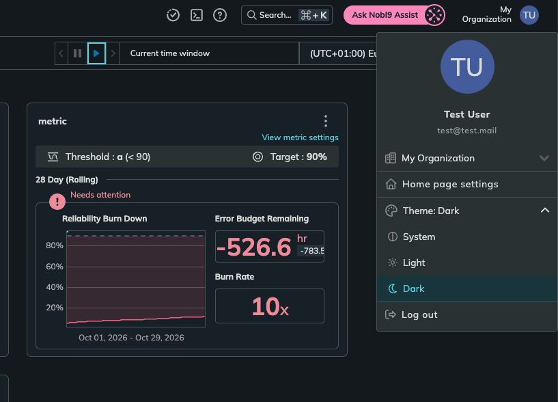Click the Oct 01, 2026 - Oct 29, 2026 date range
The image size is (558, 402).
pos(131,338)
